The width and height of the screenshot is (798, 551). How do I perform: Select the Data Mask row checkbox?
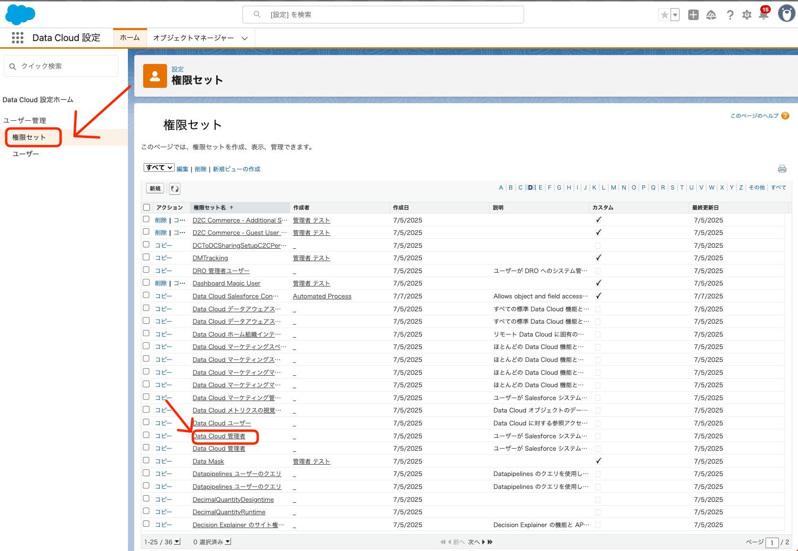pyautogui.click(x=146, y=460)
